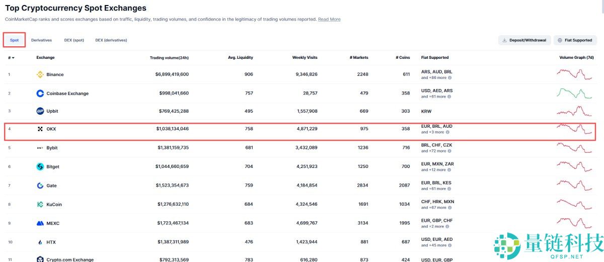Sort by # Markets column header

[359, 57]
